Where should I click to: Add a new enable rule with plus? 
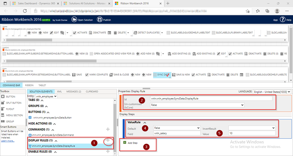pyautogui.click(x=108, y=151)
